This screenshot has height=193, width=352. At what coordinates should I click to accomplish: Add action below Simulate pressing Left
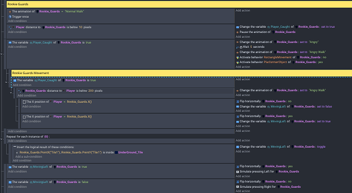243,176
